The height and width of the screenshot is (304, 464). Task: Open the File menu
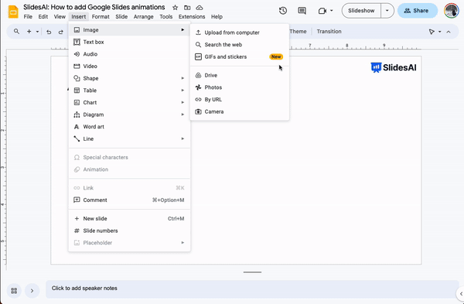(x=28, y=17)
